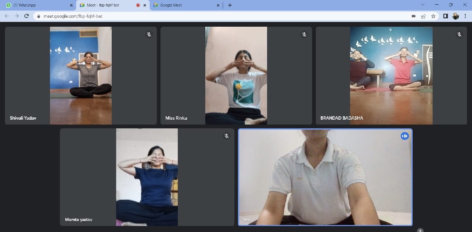The width and height of the screenshot is (472, 232).
Task: Click the "You" label on self tile
Action: [x=246, y=219]
